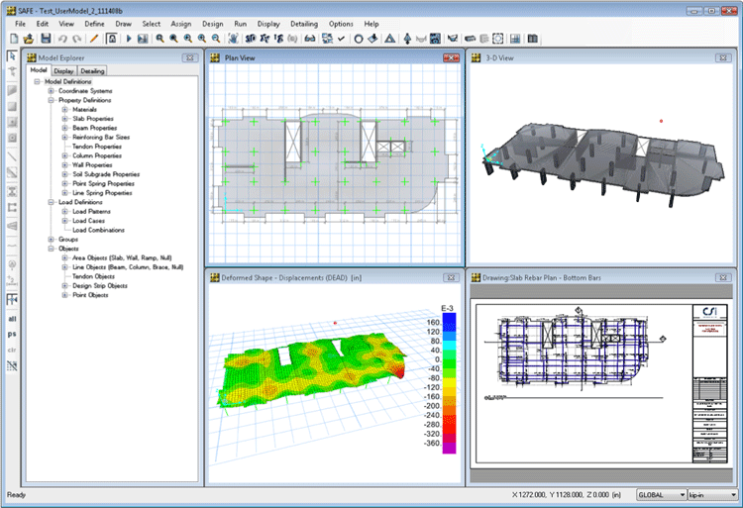
Task: Click the Run Analysis play icon
Action: (129, 39)
